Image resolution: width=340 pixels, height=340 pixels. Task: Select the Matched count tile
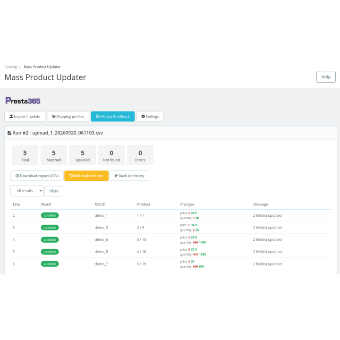54,155
